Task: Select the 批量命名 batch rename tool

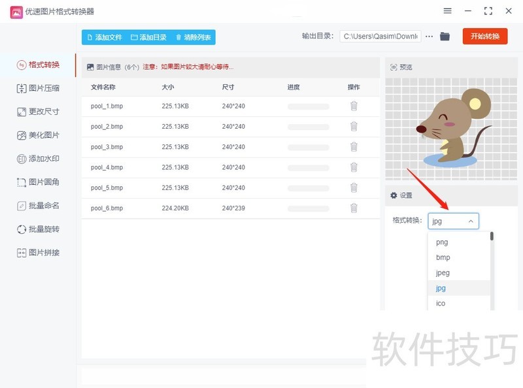Action: pos(39,206)
